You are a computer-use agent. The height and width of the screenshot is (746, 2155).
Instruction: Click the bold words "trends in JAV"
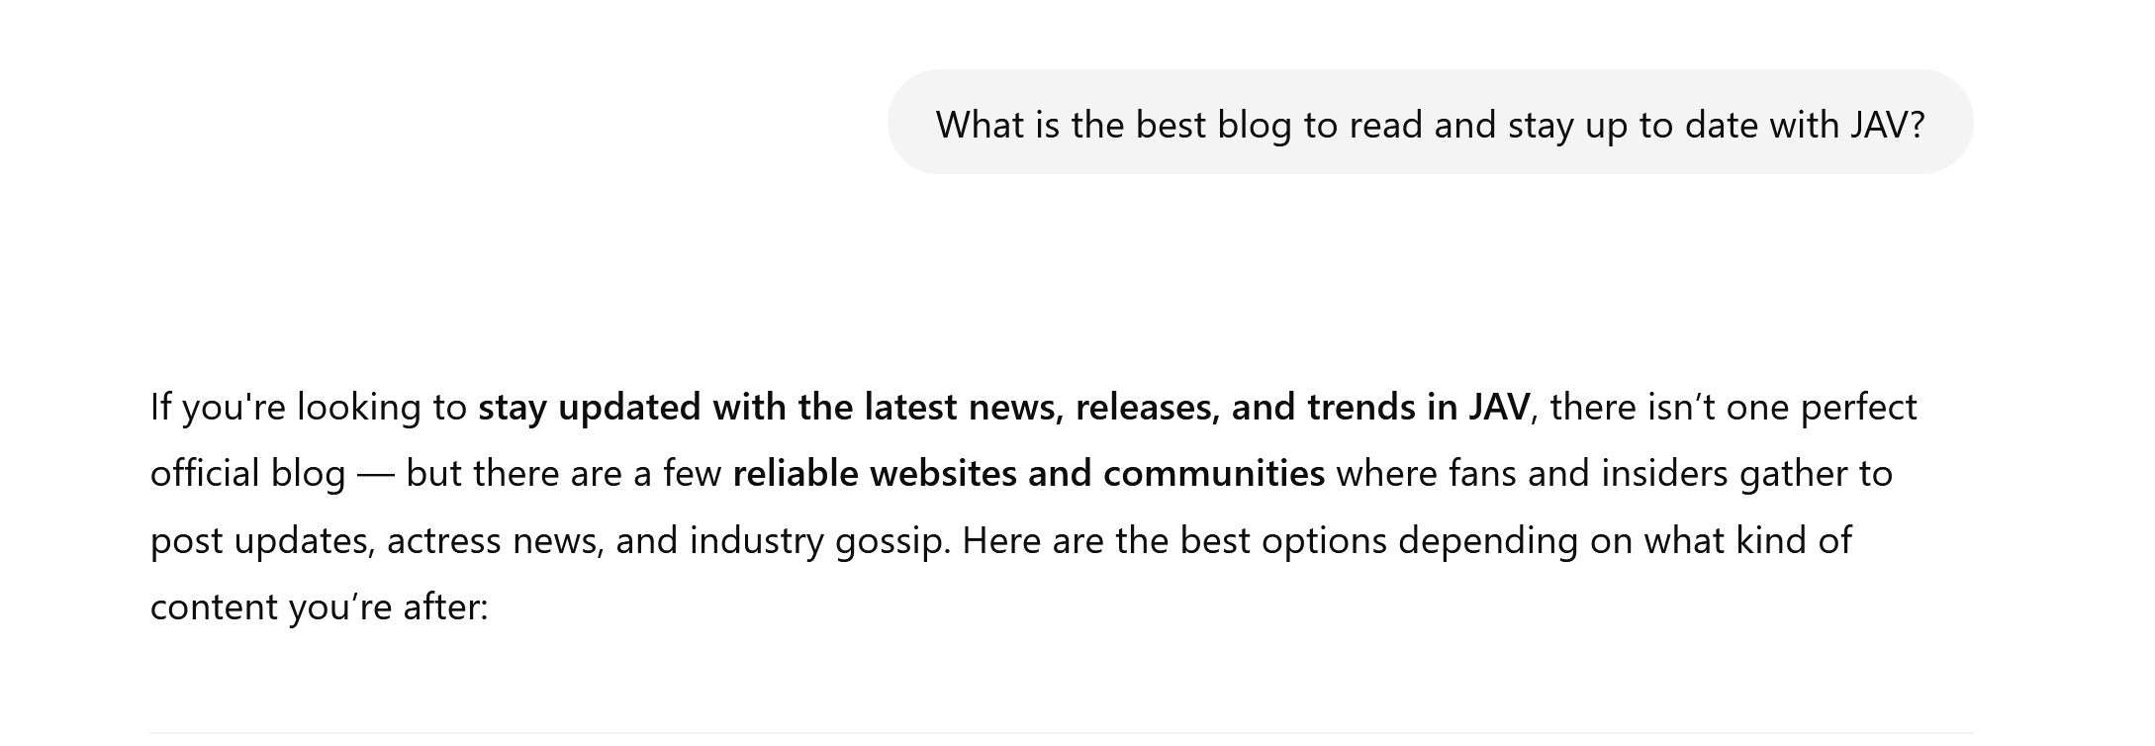1418,408
